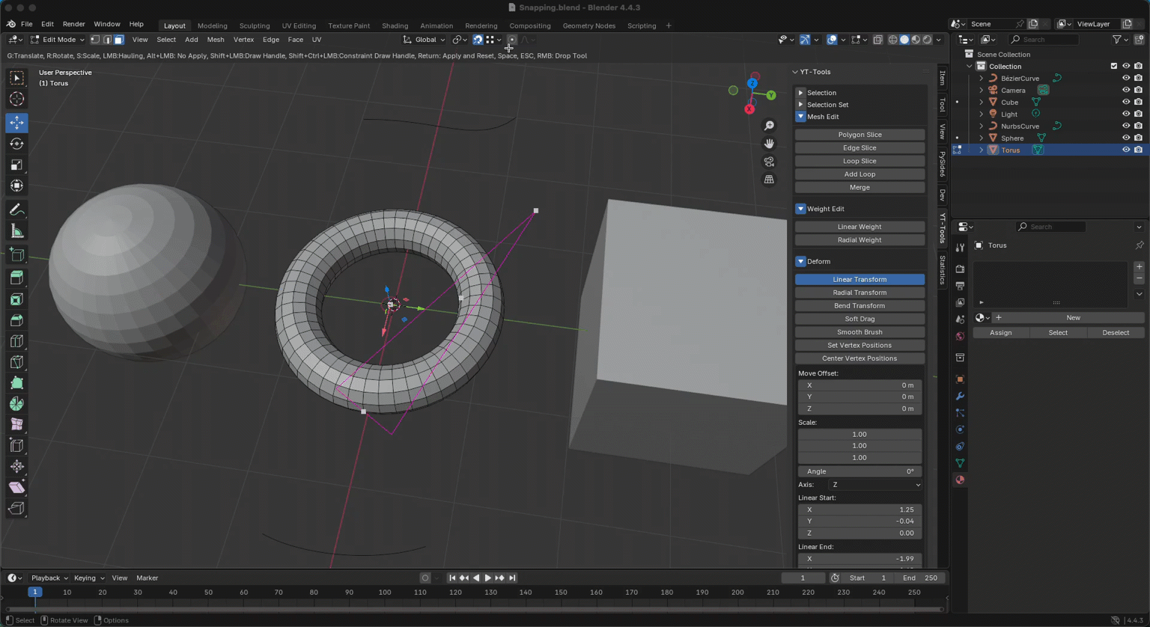Open the Keying dropdown in timeline
Viewport: 1150px width, 627px height.
[88, 578]
